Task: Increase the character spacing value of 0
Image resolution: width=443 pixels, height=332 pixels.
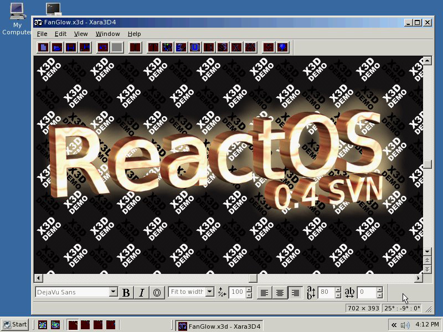Action: click(380, 289)
